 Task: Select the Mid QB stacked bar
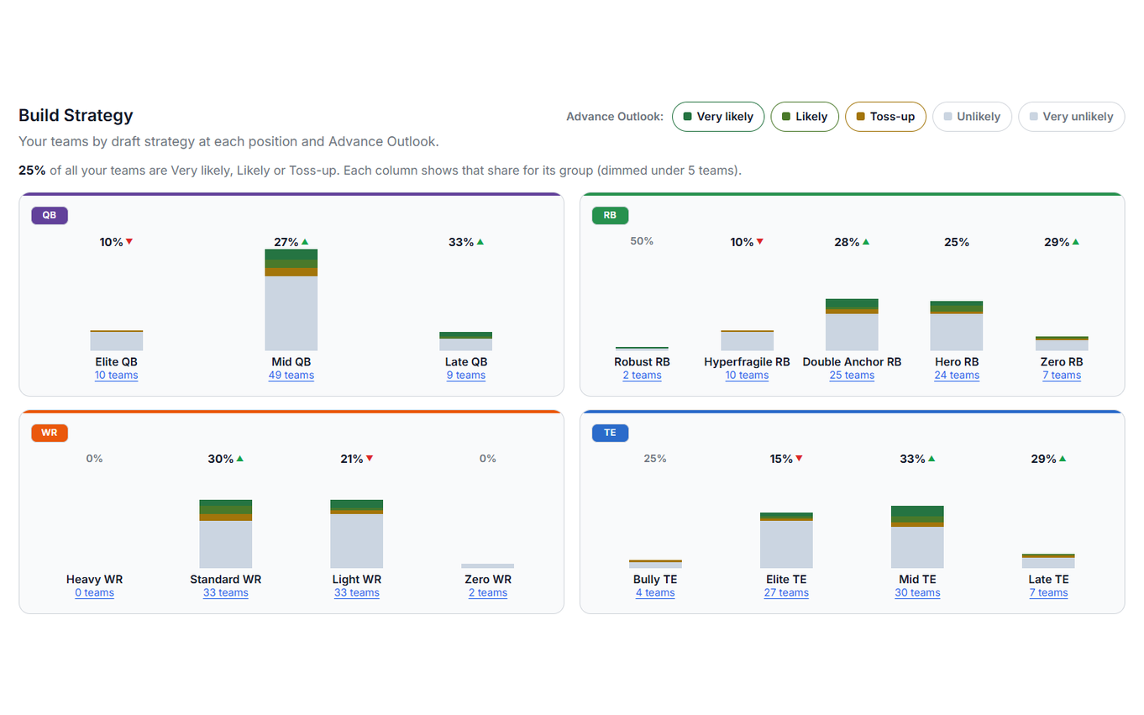pyautogui.click(x=291, y=300)
